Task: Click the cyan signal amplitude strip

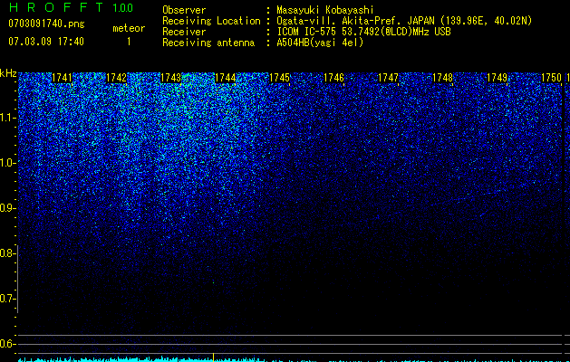Action: point(291,359)
